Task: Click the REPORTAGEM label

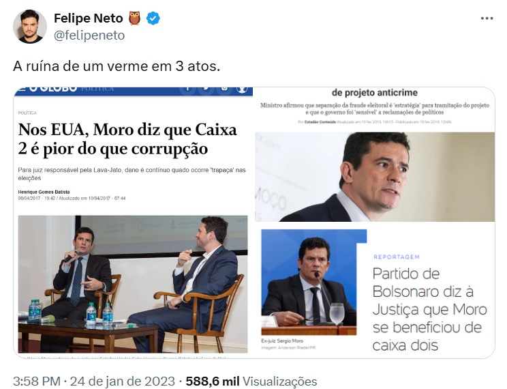Action: coord(397,257)
